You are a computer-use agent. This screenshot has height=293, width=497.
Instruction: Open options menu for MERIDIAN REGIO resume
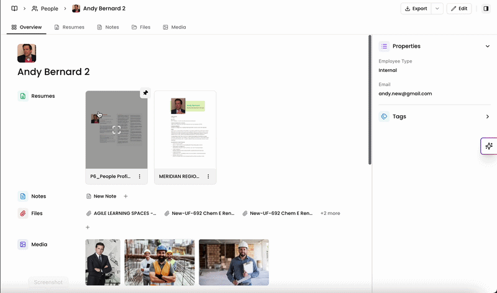(x=208, y=177)
